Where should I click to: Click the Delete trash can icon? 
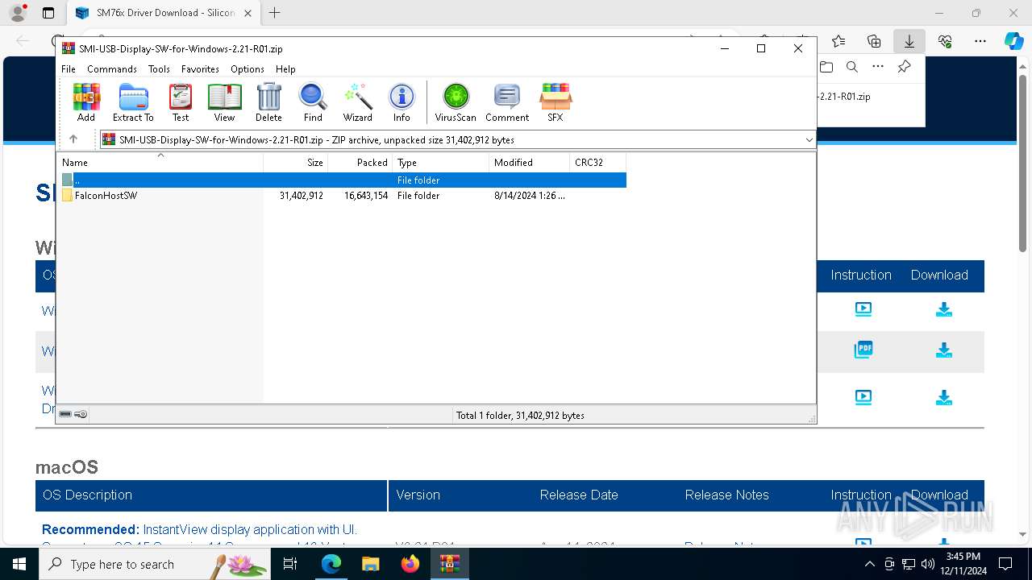click(268, 102)
